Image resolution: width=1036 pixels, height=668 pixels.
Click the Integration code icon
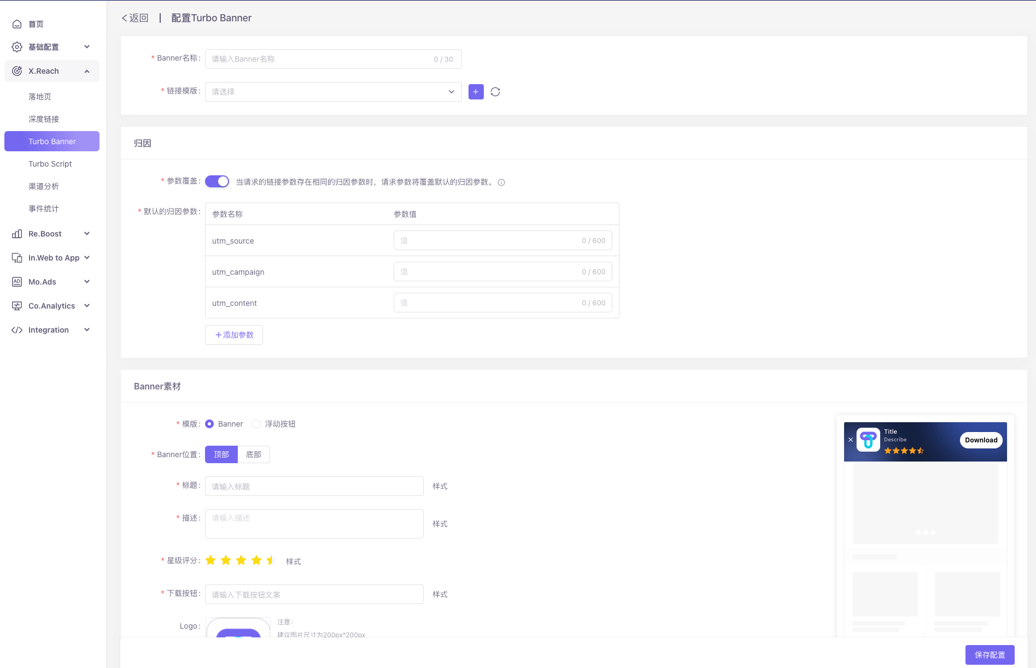tap(17, 330)
